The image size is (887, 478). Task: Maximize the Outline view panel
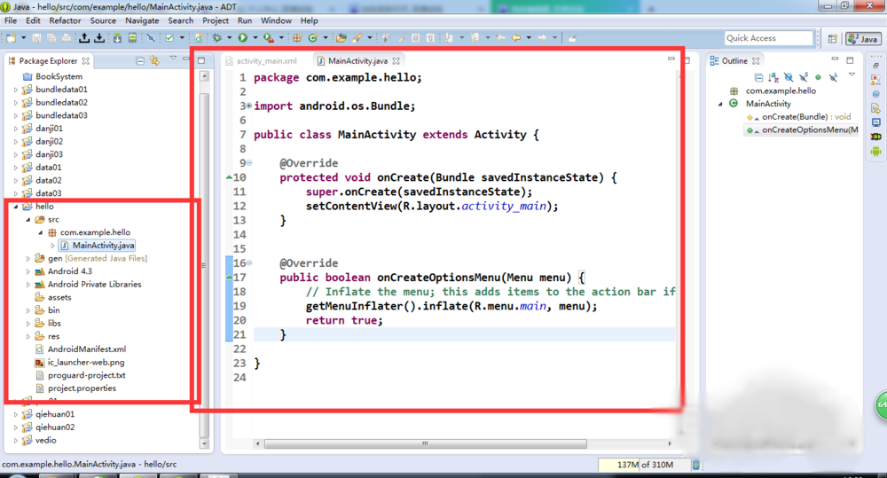click(x=850, y=60)
